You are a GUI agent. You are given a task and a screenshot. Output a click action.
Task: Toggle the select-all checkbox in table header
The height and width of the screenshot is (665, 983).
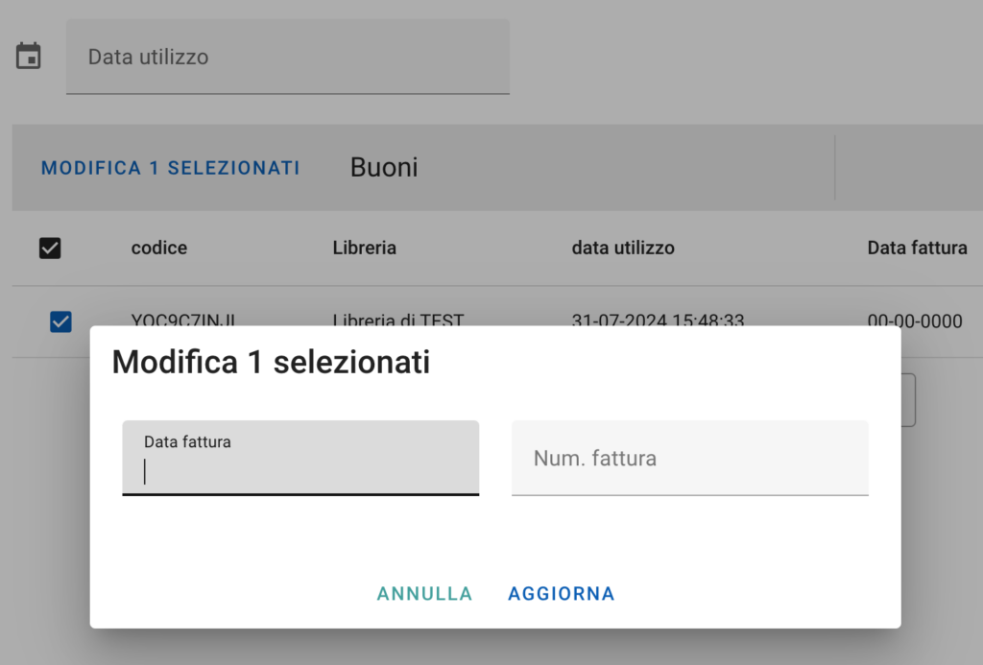pos(50,249)
